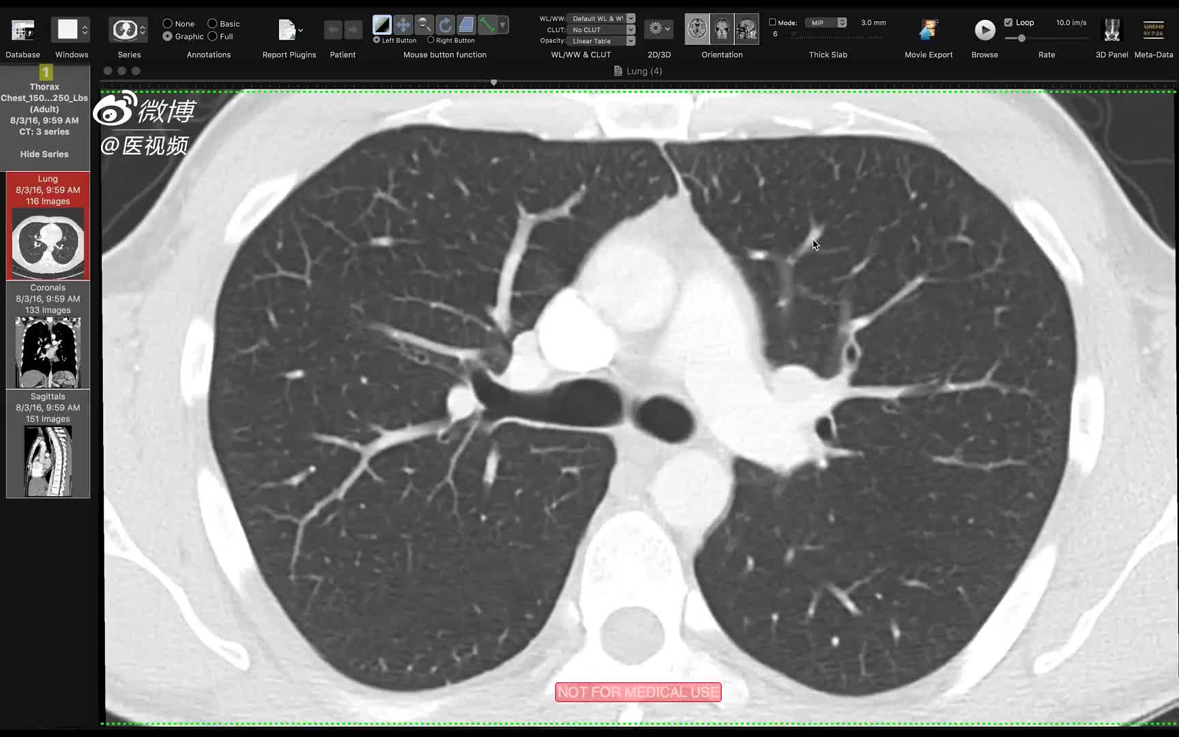The image size is (1179, 737).
Task: Start Browse playback of the series
Action: point(985,29)
